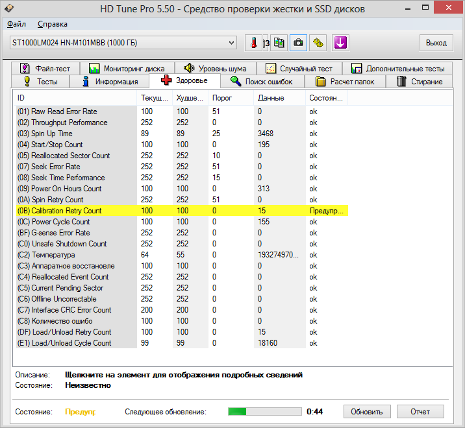Select the Здоровье tab

184,80
